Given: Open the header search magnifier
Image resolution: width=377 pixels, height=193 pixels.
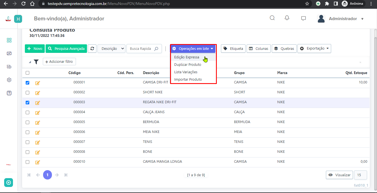Looking at the screenshot, I should click(272, 18).
